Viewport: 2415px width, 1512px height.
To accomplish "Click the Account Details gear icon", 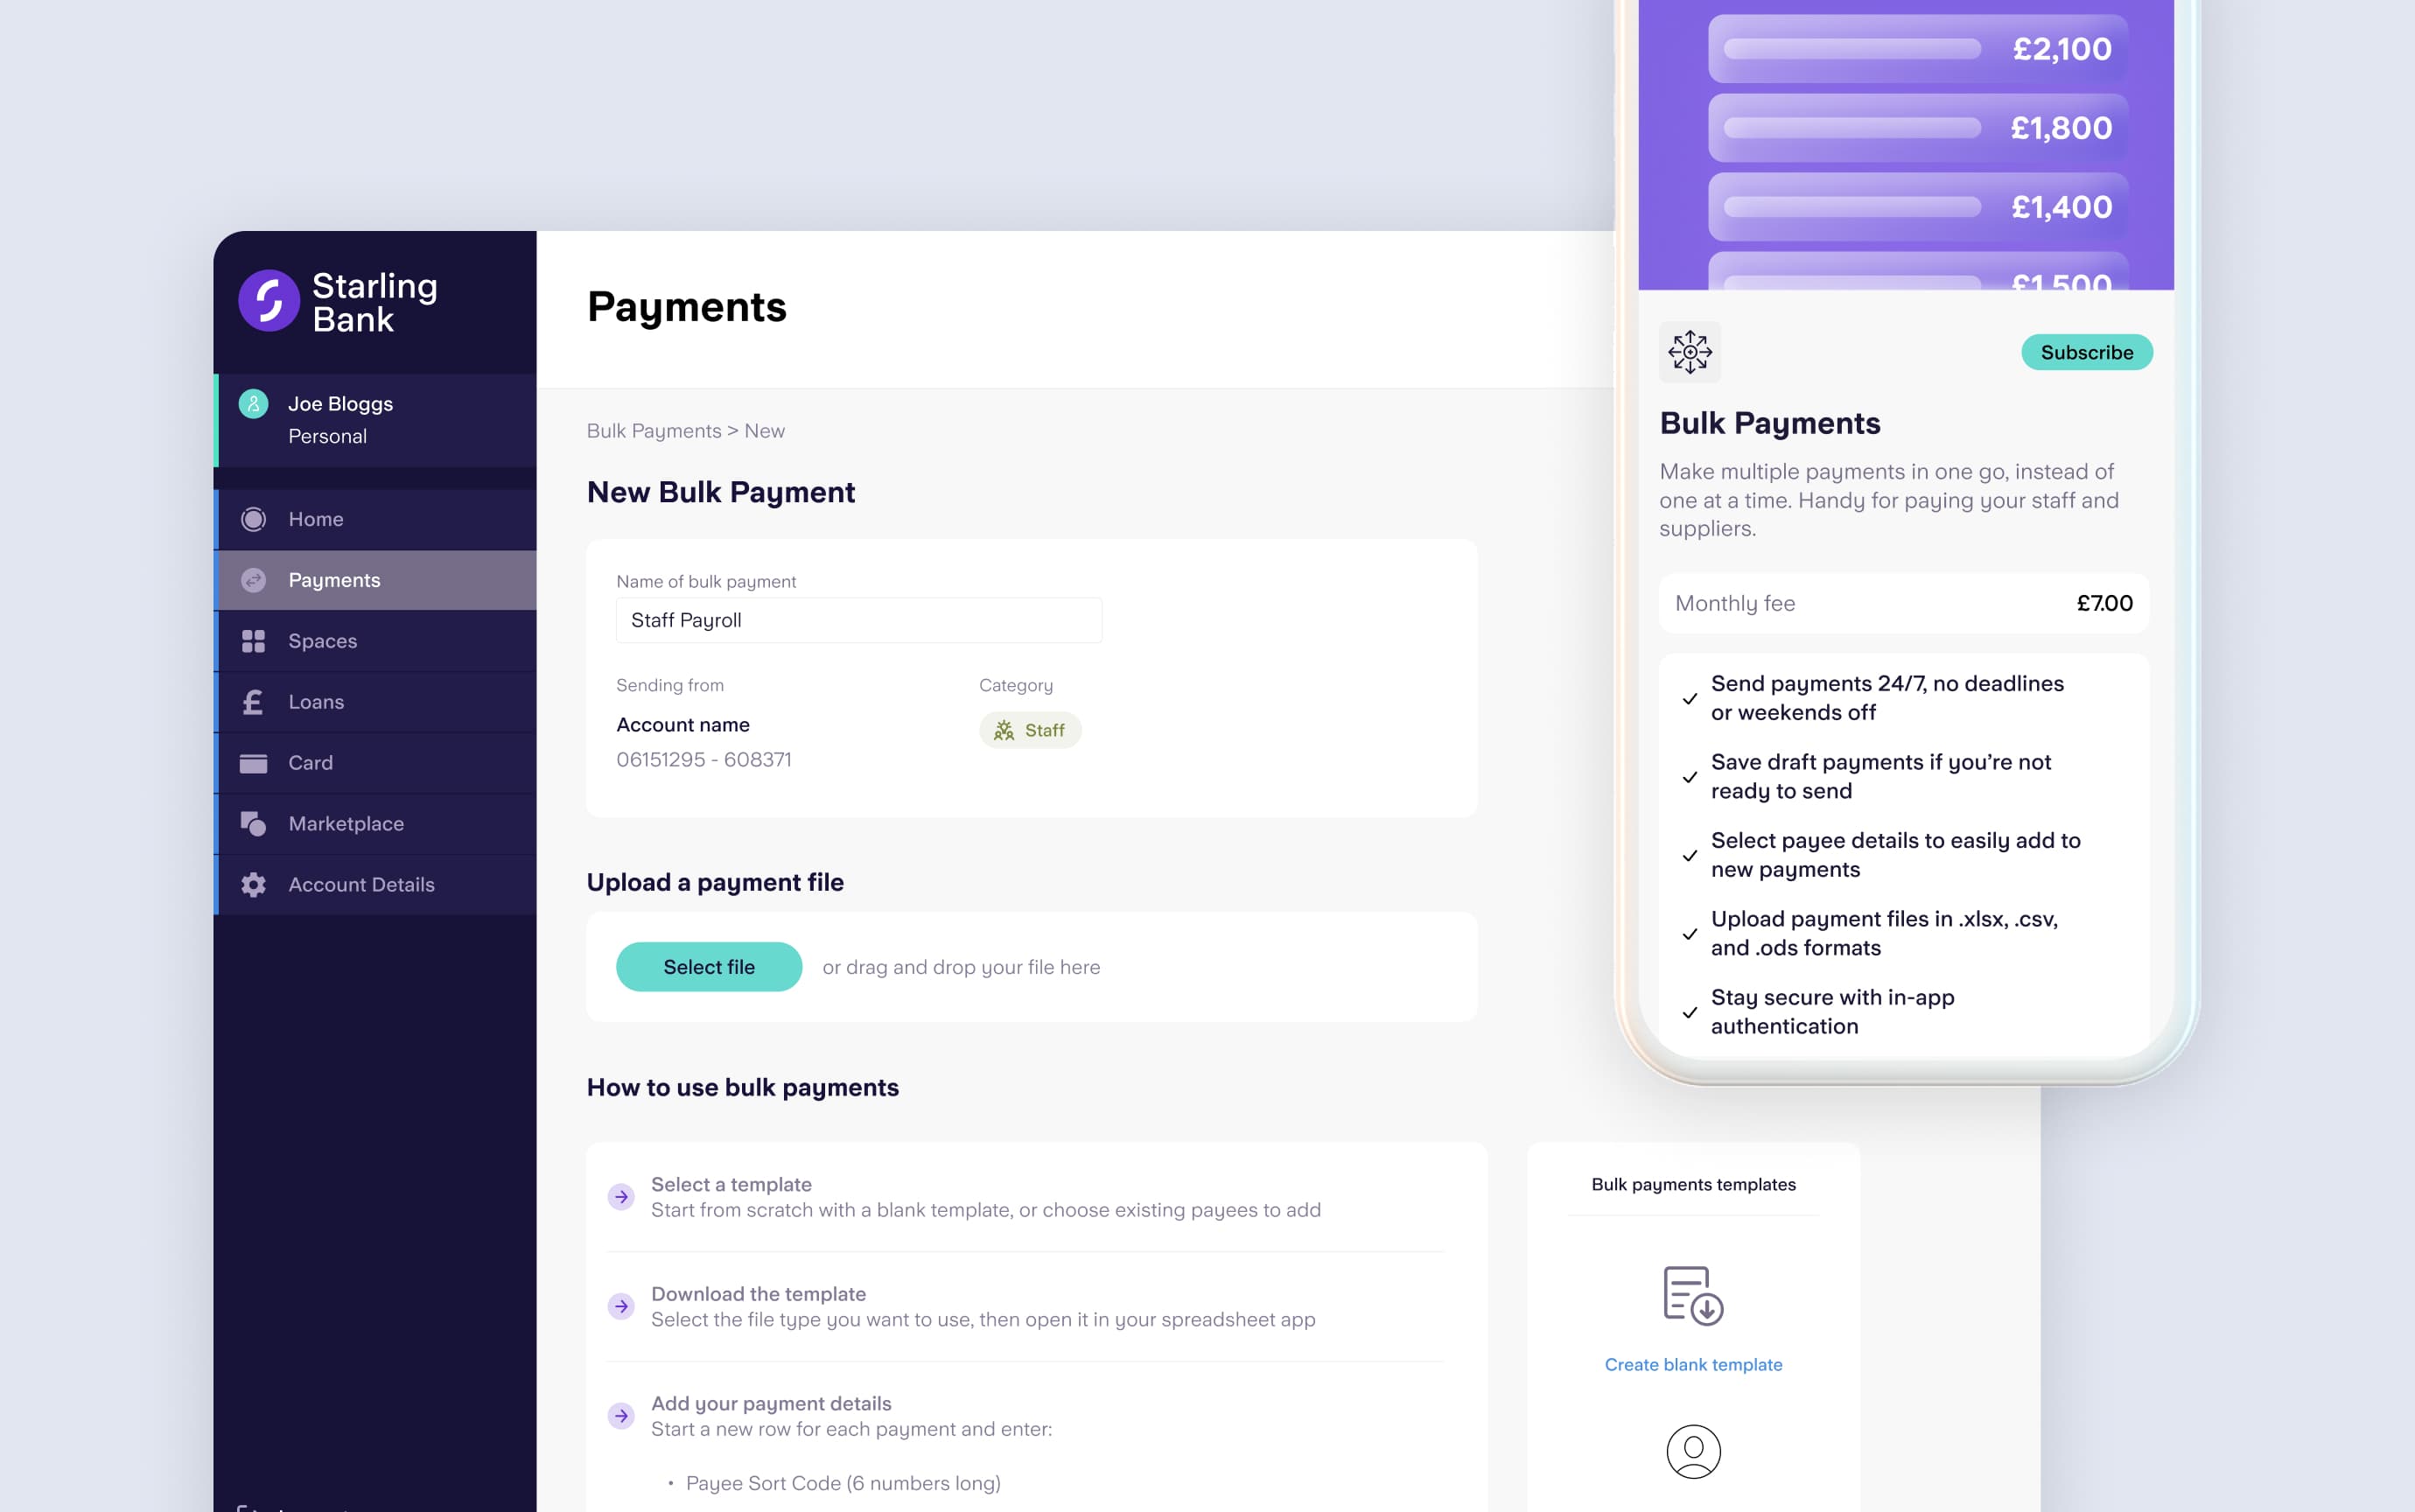I will [253, 885].
